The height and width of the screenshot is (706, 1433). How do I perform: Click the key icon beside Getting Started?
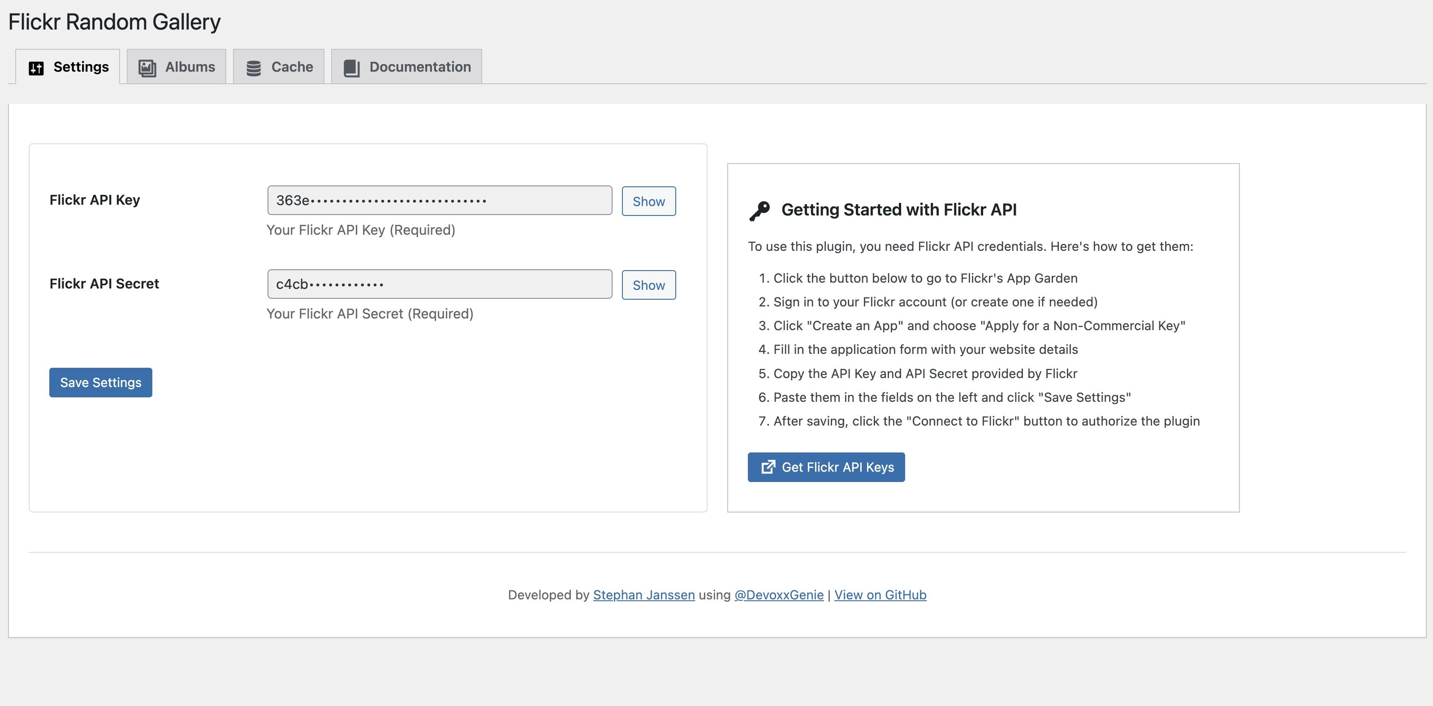click(760, 211)
